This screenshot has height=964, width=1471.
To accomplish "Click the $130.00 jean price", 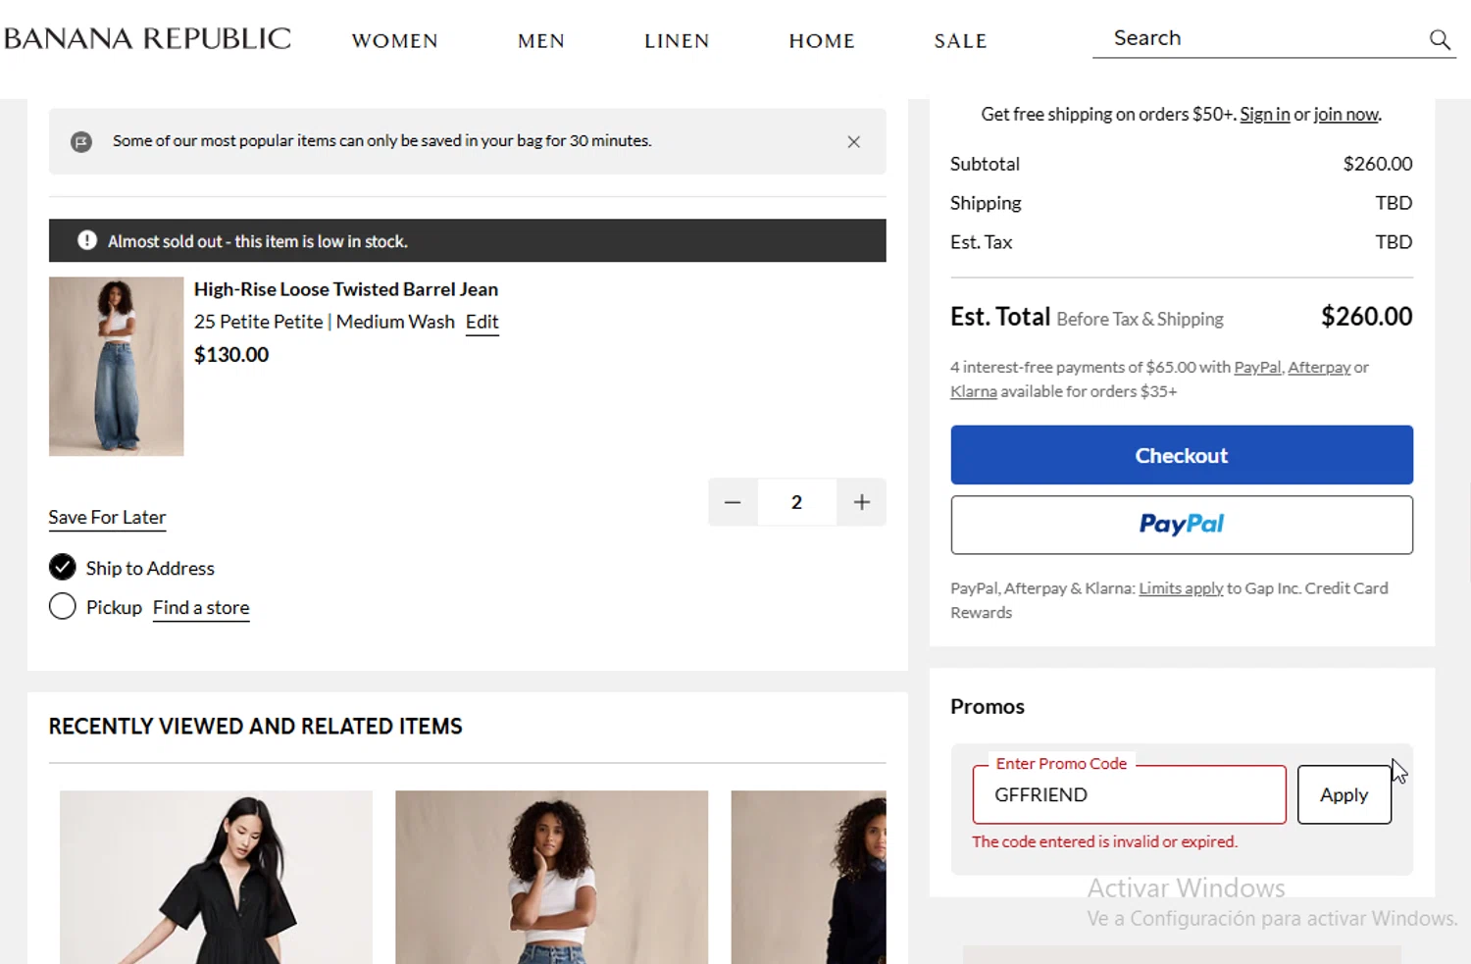I will [x=231, y=354].
